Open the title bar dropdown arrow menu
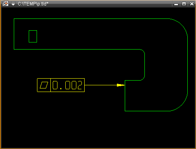Viewport: 196px width, 149px height. tap(13, 4)
